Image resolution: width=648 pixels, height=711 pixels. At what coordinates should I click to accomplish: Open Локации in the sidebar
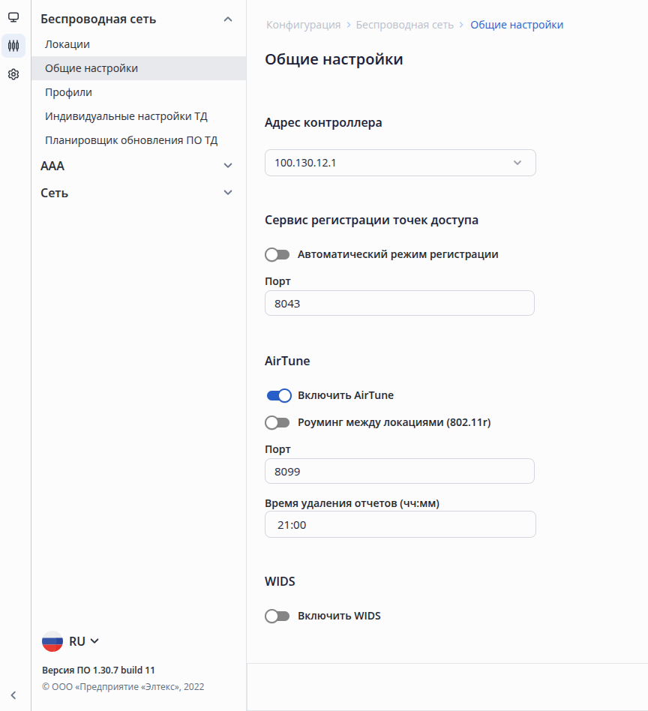67,44
